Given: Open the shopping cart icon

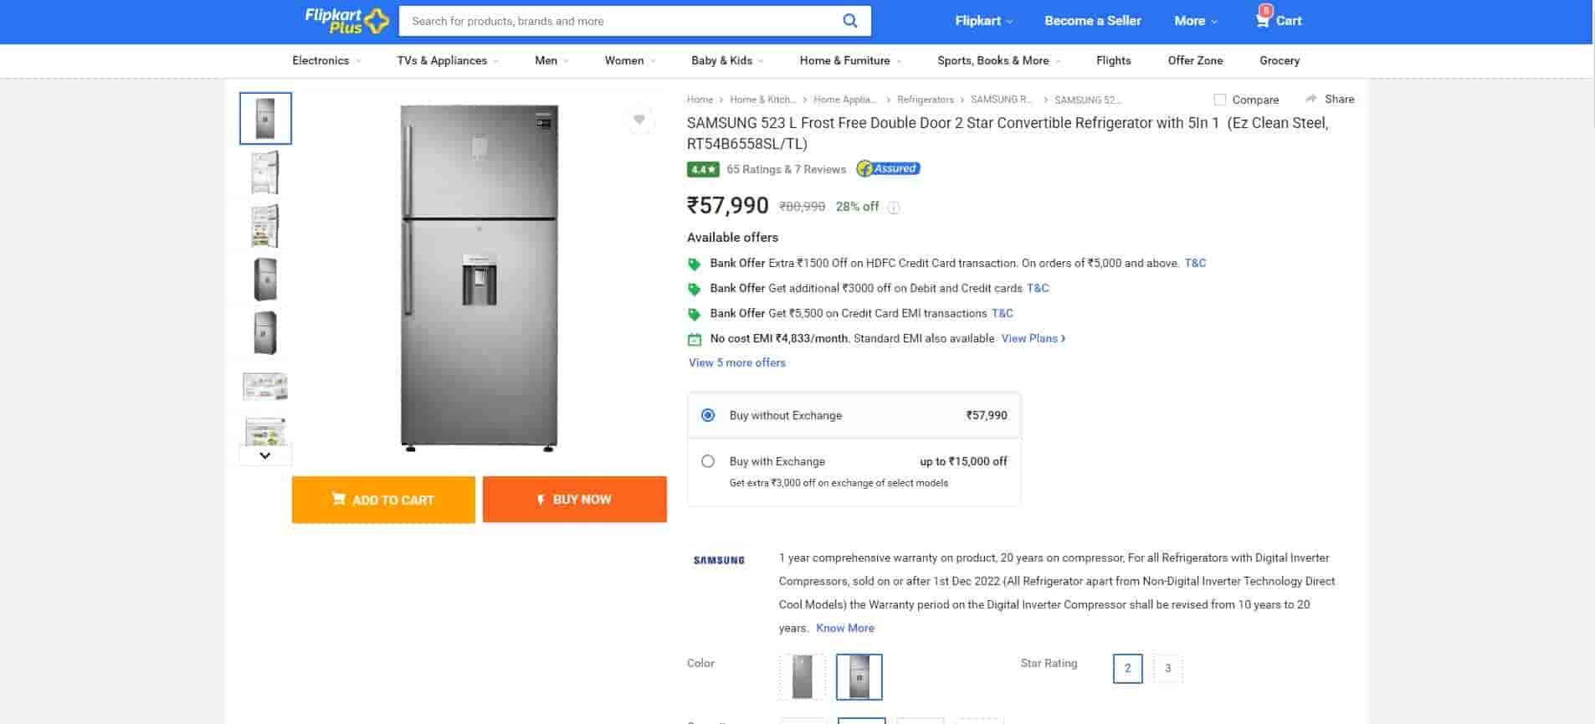Looking at the screenshot, I should (1263, 20).
